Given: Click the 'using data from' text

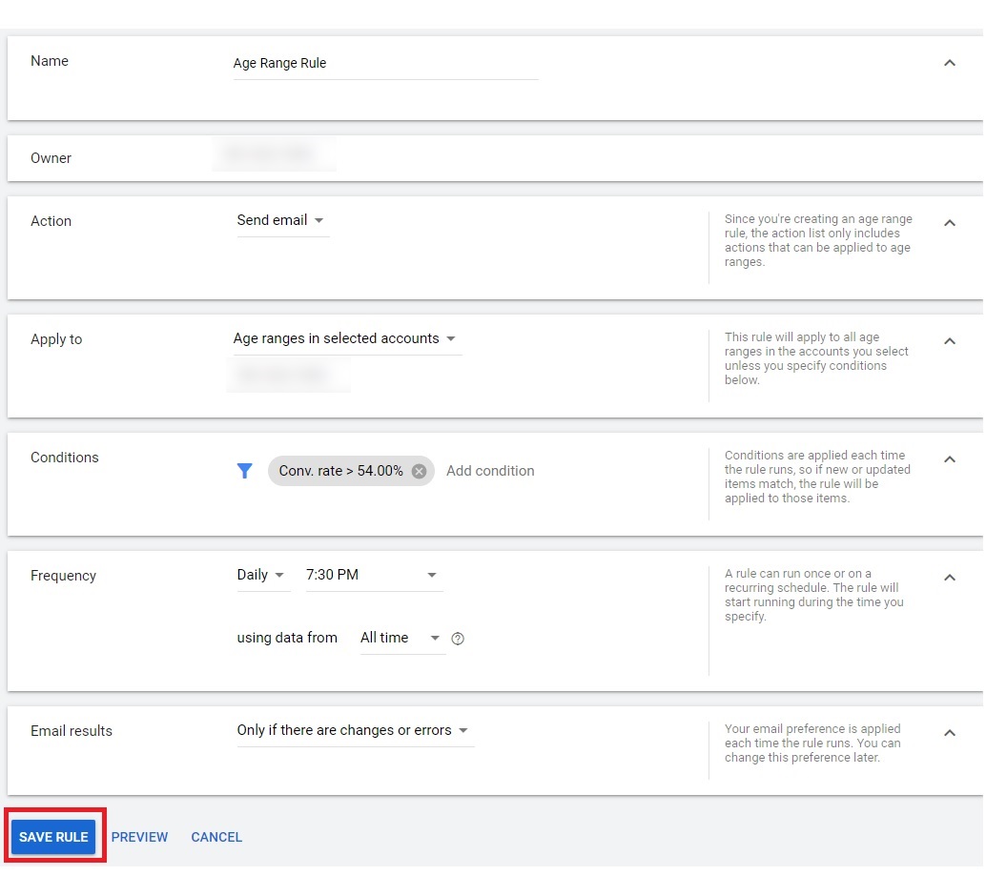Looking at the screenshot, I should (x=287, y=638).
